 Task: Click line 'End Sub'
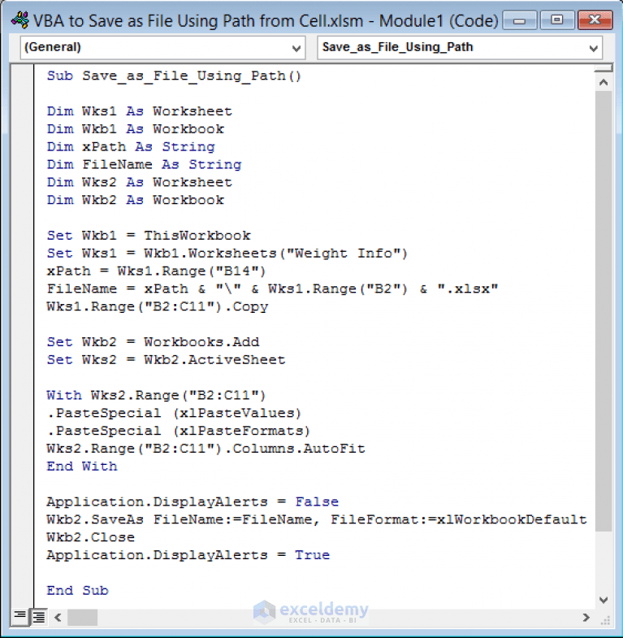(77, 591)
